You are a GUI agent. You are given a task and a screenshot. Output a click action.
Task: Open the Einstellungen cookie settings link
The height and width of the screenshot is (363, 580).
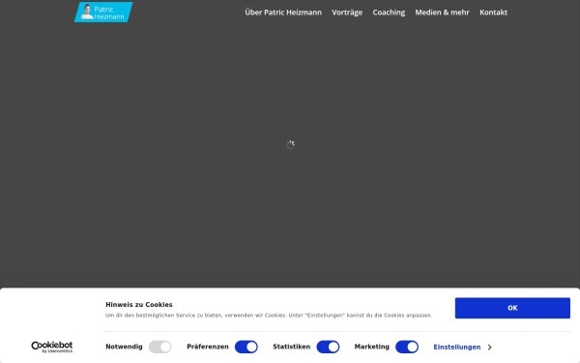[x=457, y=348]
